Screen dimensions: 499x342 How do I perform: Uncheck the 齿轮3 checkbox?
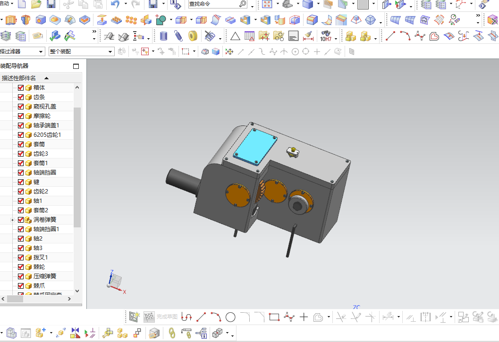21,154
